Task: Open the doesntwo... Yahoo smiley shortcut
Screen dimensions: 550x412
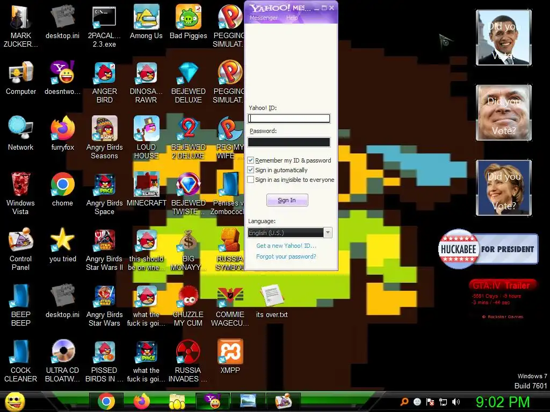Action: point(62,78)
